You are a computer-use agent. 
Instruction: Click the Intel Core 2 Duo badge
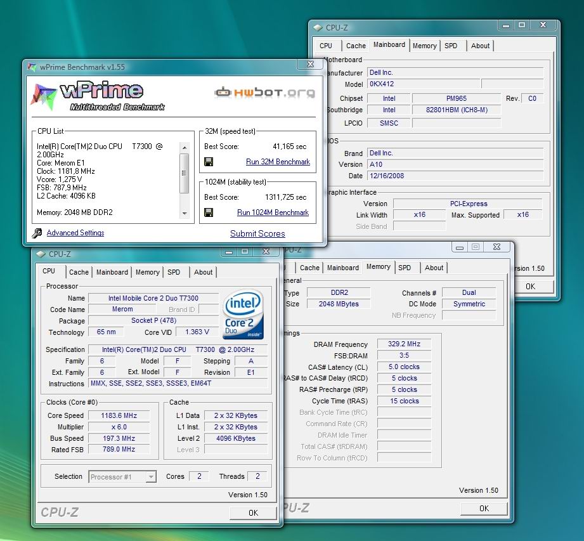(243, 315)
